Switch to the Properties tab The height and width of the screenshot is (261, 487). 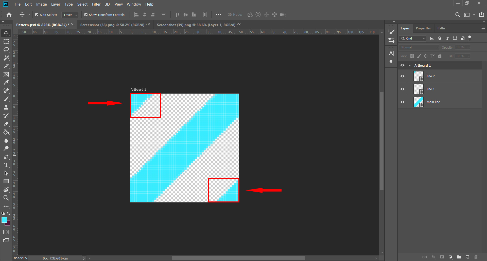click(x=423, y=28)
